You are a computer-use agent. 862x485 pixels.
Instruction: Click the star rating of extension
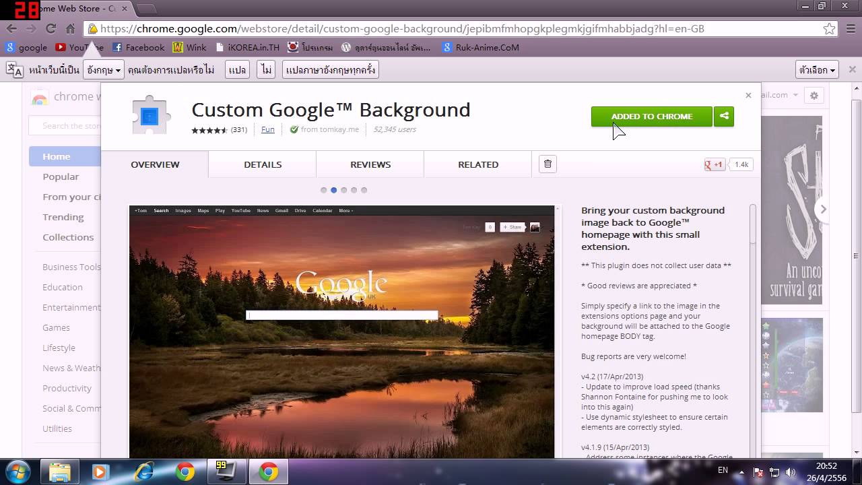pos(209,130)
